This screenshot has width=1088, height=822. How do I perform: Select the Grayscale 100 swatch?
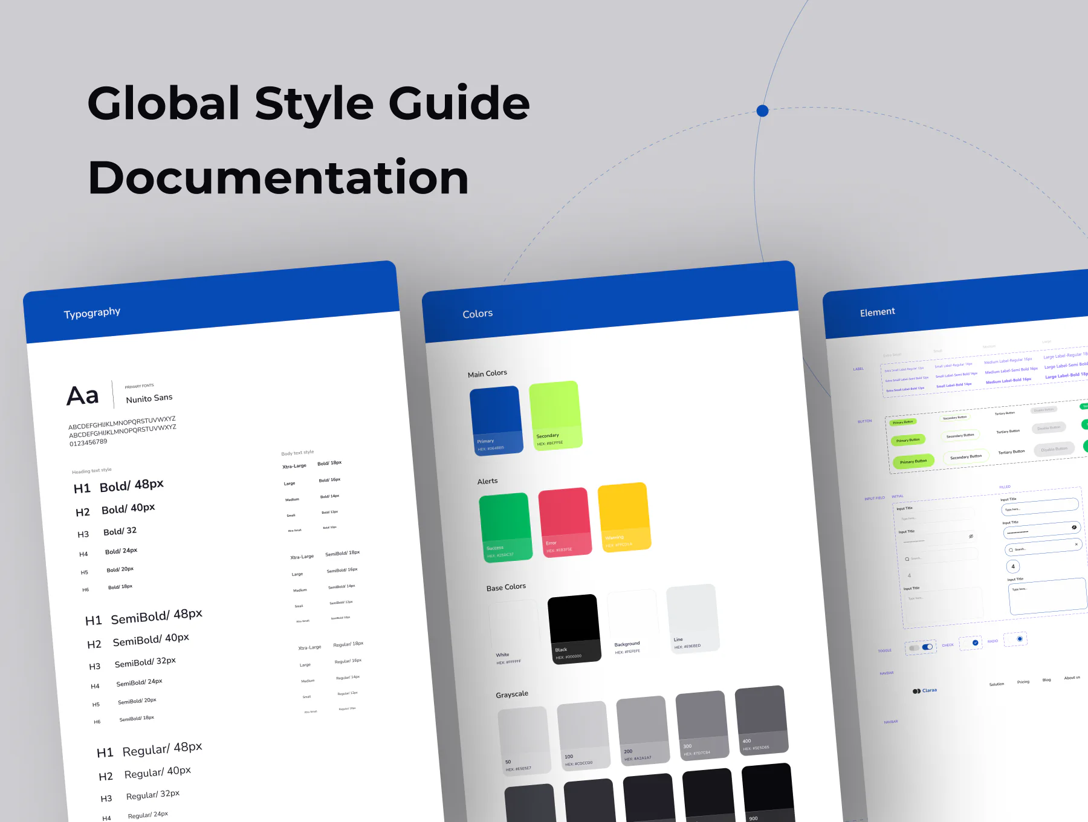(x=583, y=736)
